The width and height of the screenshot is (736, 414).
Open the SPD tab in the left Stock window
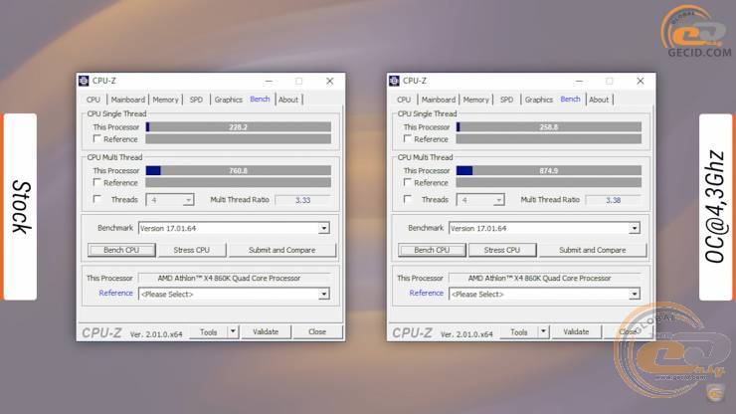(x=196, y=100)
